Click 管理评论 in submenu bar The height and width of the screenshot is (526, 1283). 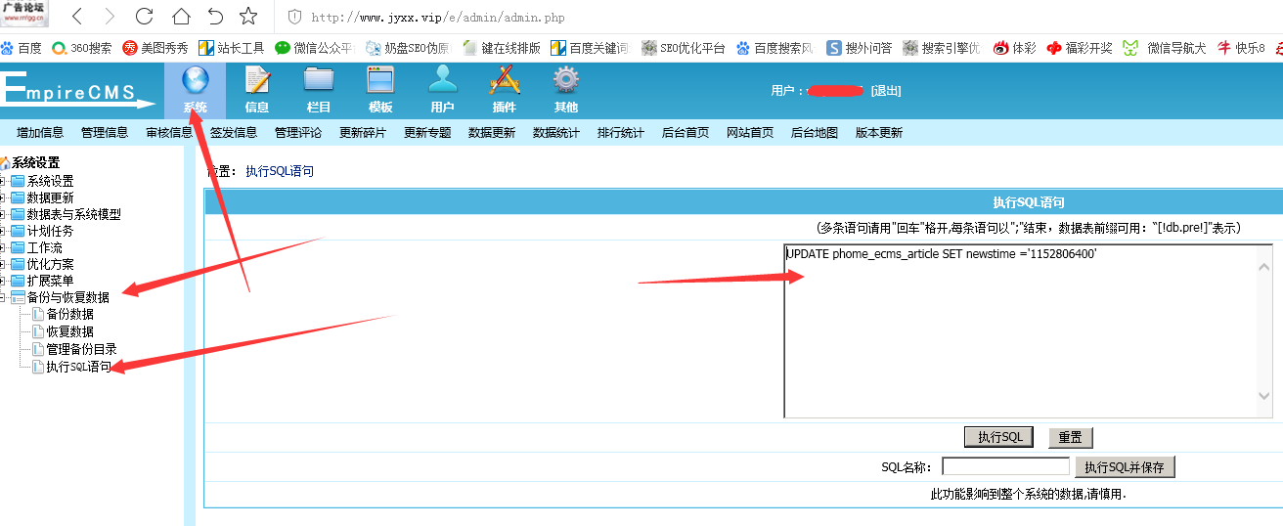(x=298, y=133)
